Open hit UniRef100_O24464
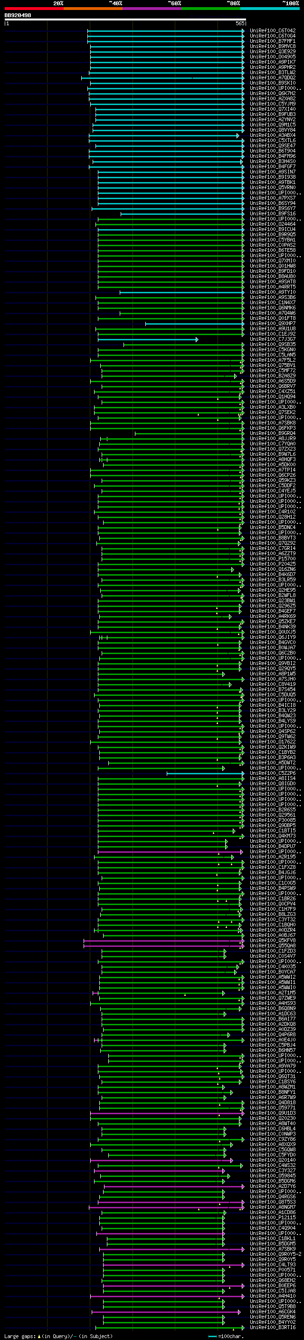This screenshot has height=1340, width=304. point(273,224)
